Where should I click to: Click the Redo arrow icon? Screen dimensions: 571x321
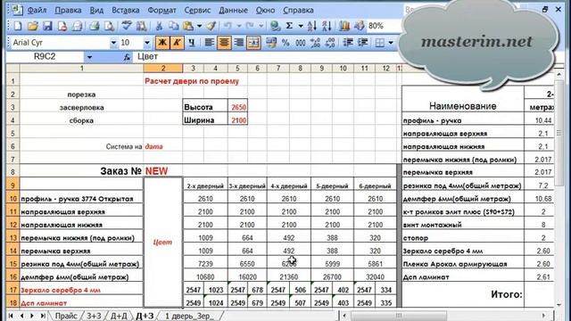[x=250, y=26]
